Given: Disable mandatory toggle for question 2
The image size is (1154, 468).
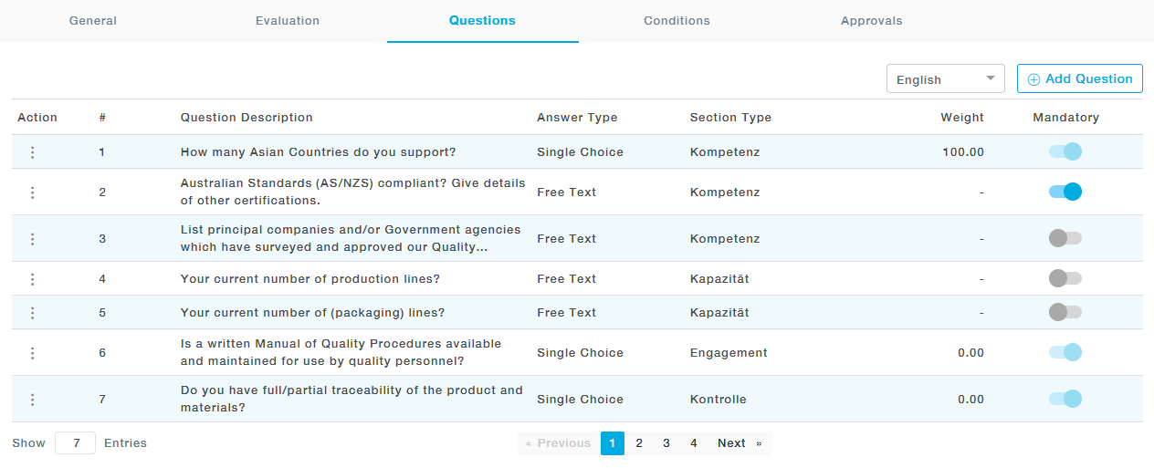Looking at the screenshot, I should click(x=1065, y=192).
